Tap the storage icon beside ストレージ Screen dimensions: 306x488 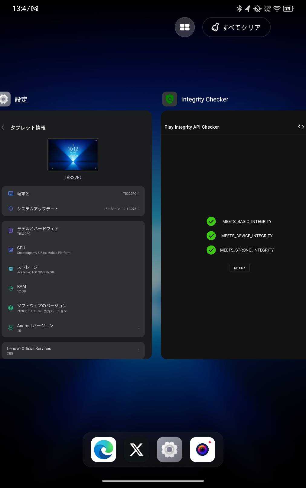[x=11, y=269]
